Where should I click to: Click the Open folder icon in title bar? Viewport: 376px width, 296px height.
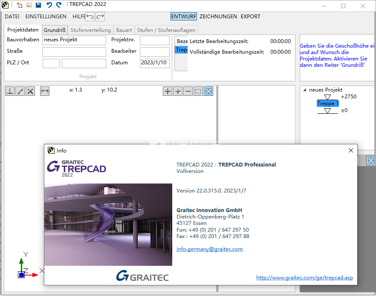pos(29,5)
